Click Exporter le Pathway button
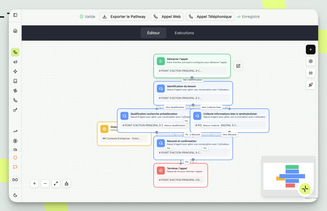This screenshot has width=327, height=211. point(124,17)
